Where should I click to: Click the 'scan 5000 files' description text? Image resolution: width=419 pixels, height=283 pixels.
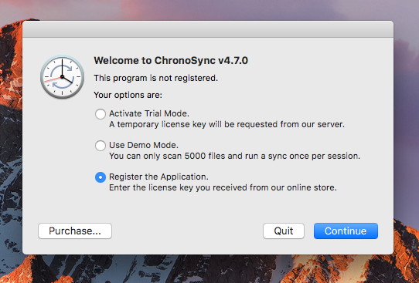(234, 156)
